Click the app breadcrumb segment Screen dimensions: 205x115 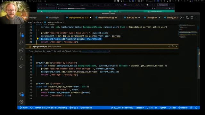click(30, 22)
